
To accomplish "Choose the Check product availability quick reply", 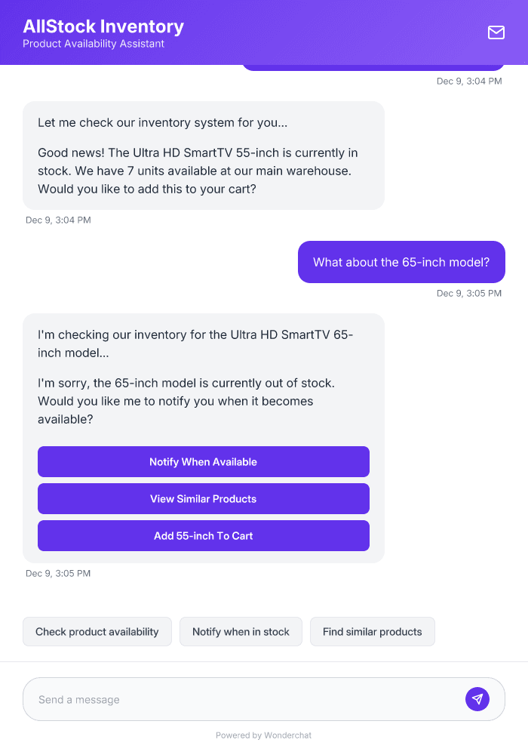I will 97,631.
